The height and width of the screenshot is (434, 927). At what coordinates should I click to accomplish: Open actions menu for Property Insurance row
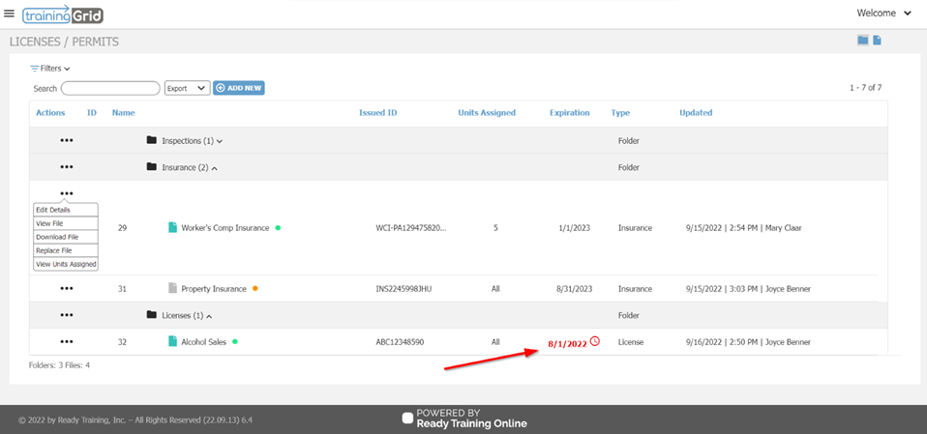(x=66, y=288)
